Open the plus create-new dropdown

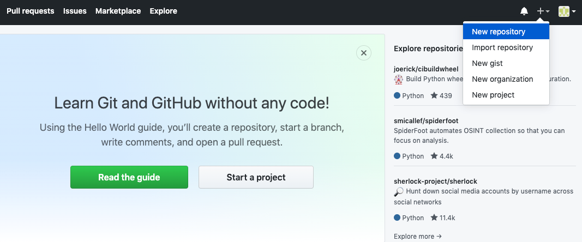pyautogui.click(x=543, y=11)
